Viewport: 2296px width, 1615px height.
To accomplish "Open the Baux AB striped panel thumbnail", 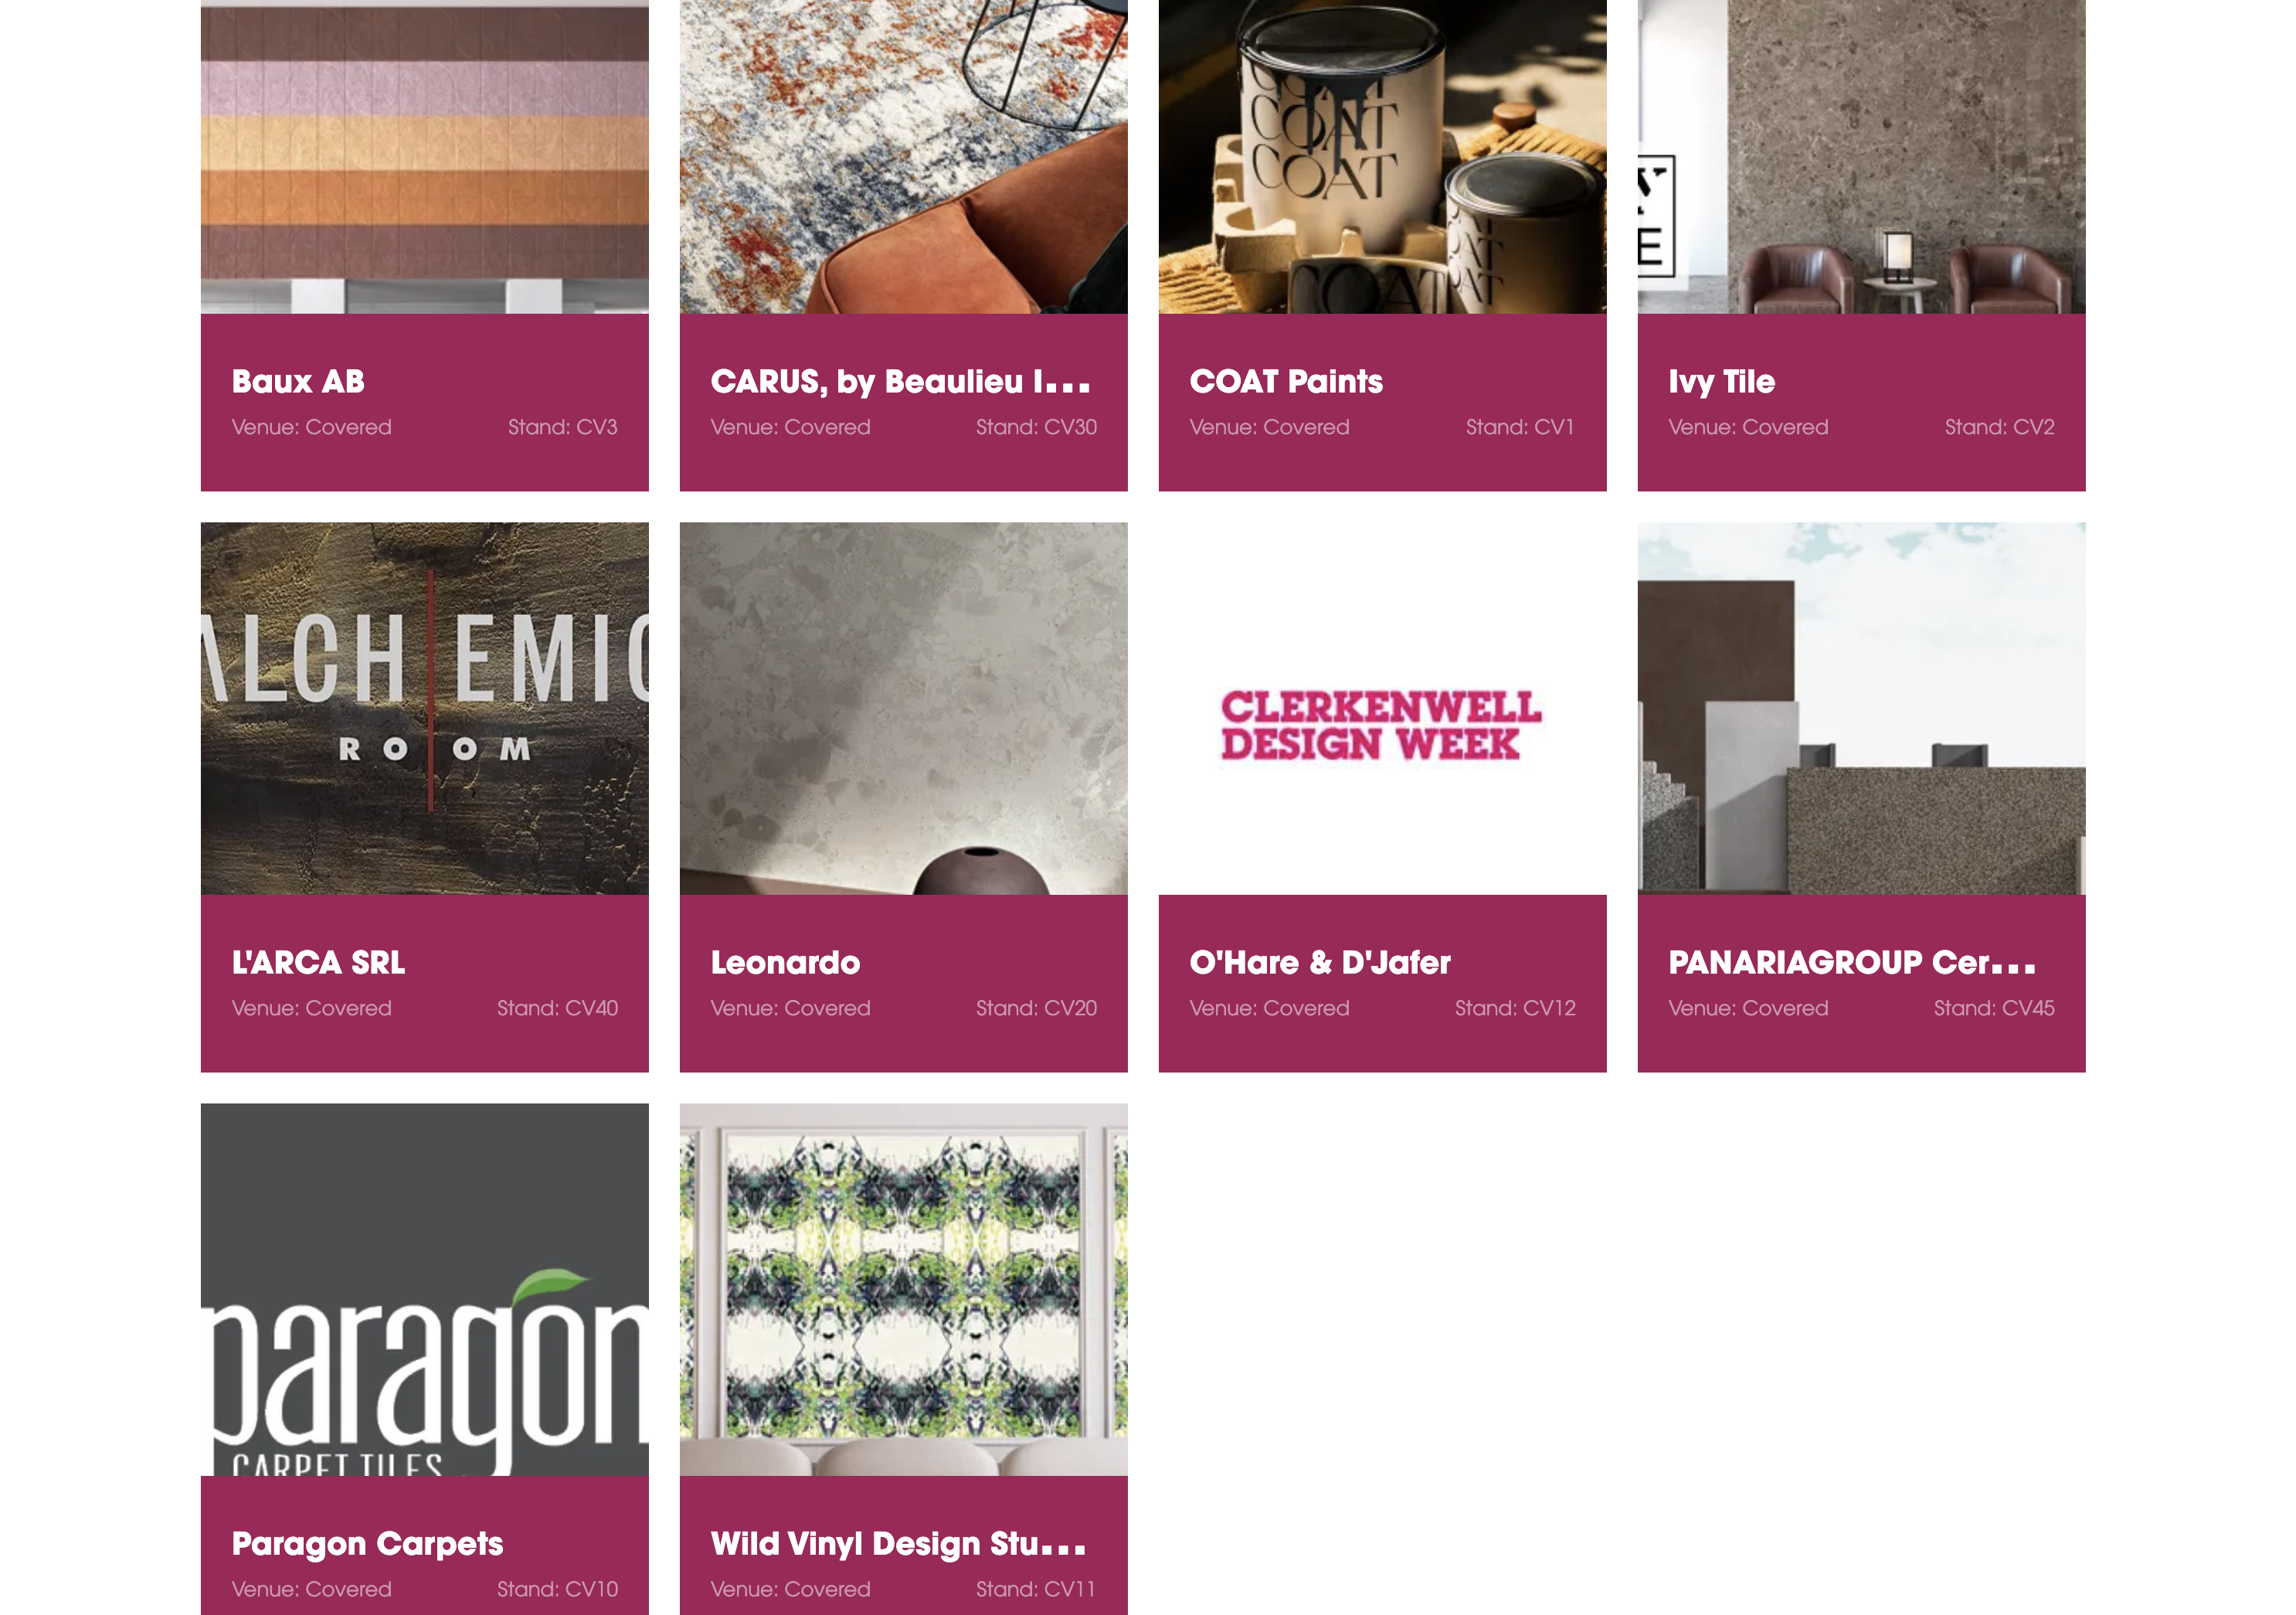I will pos(424,156).
